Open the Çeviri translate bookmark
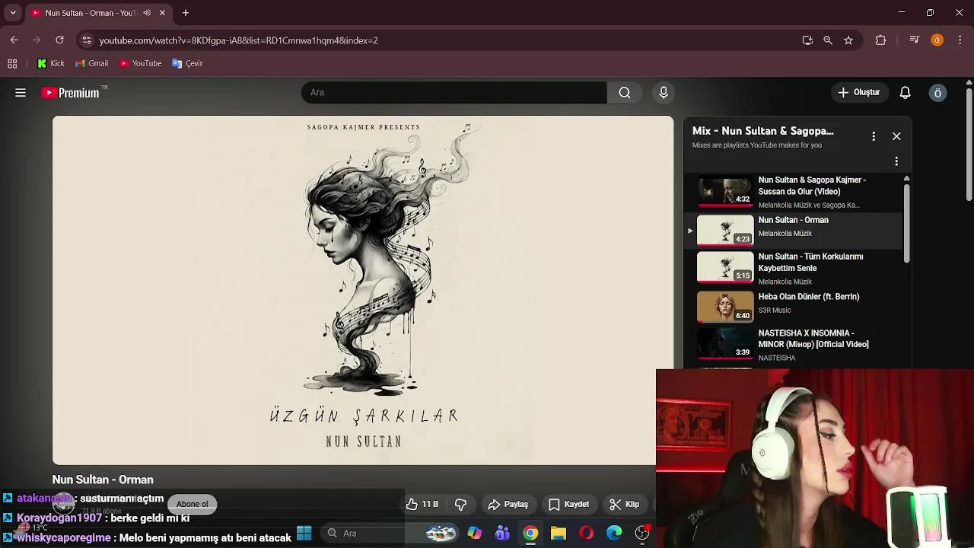The width and height of the screenshot is (974, 548). pos(188,64)
